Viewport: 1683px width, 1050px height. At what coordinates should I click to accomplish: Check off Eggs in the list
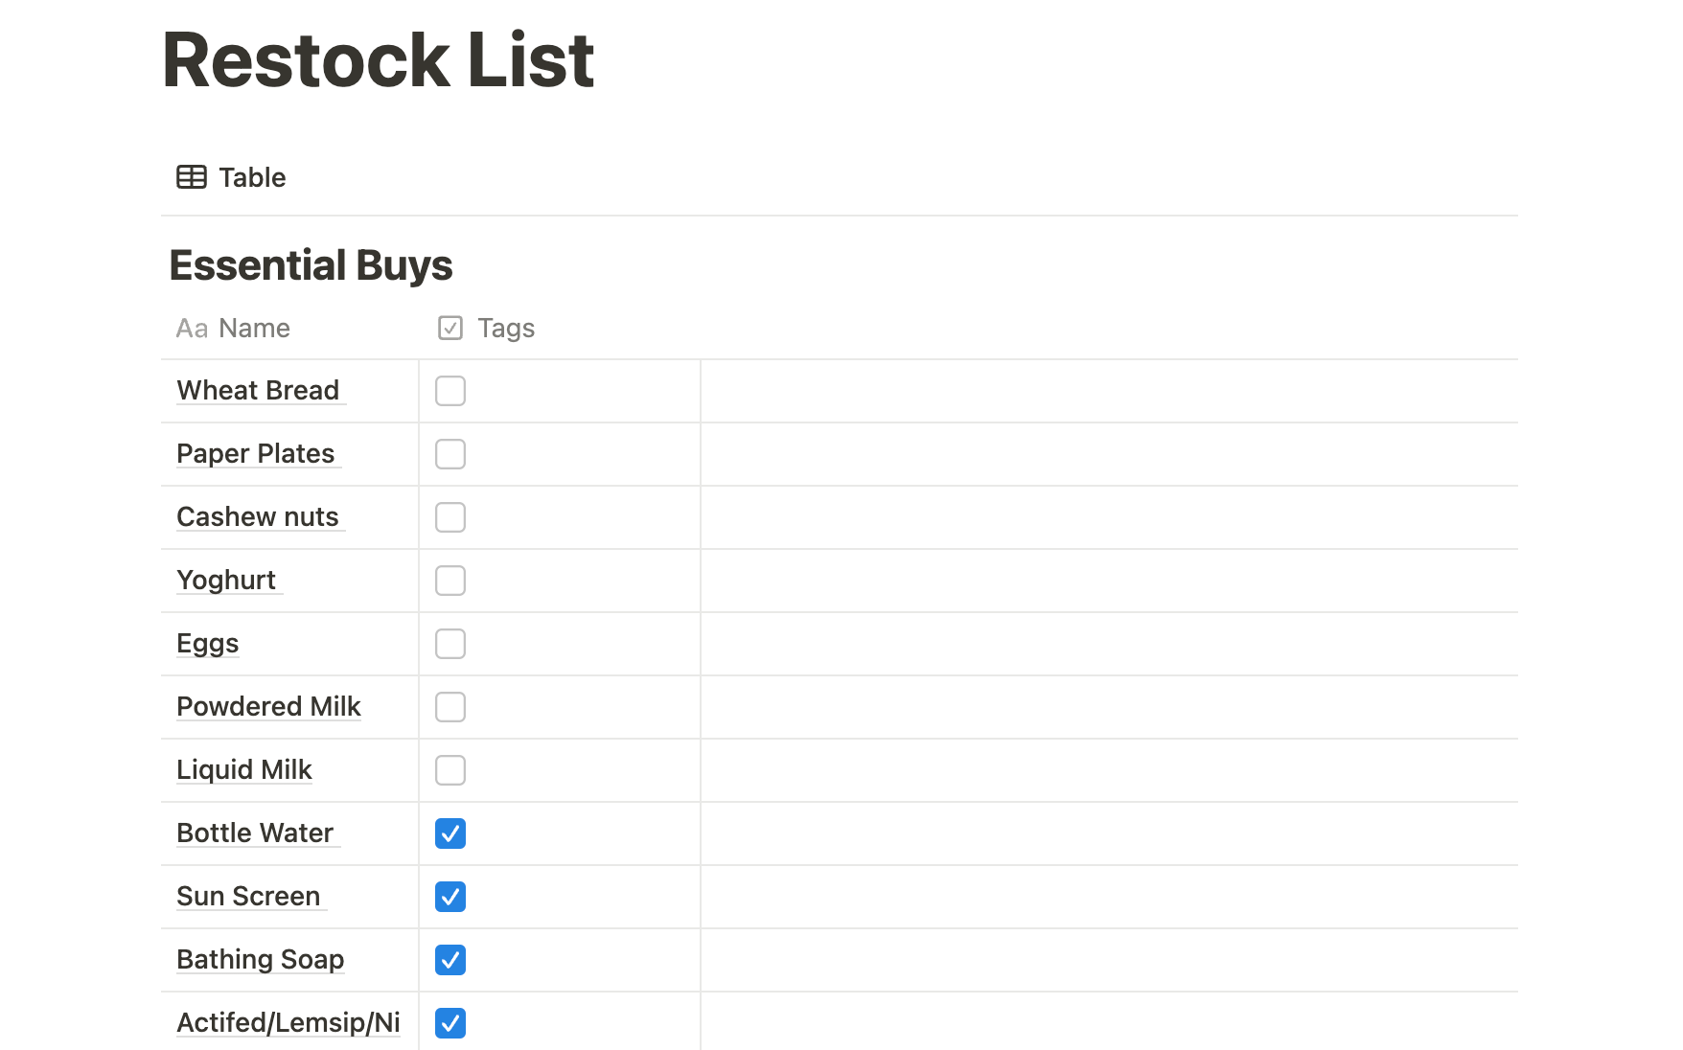(450, 644)
